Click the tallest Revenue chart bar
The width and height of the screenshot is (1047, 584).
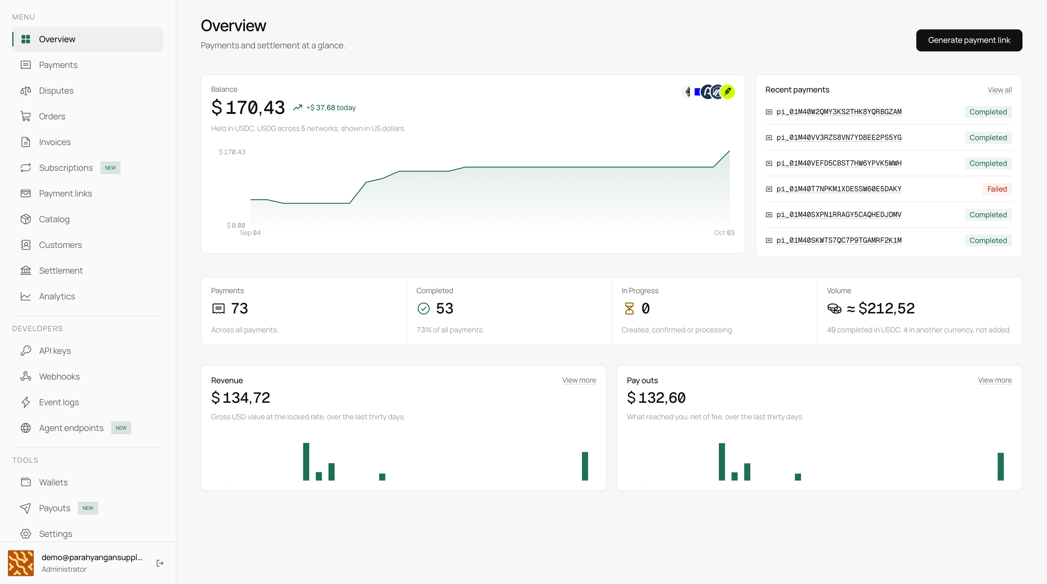tap(306, 462)
